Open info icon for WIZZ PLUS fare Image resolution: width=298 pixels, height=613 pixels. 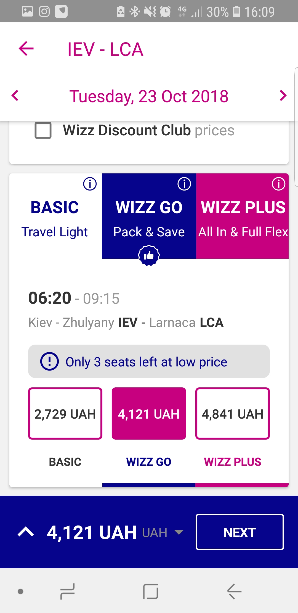point(278,184)
